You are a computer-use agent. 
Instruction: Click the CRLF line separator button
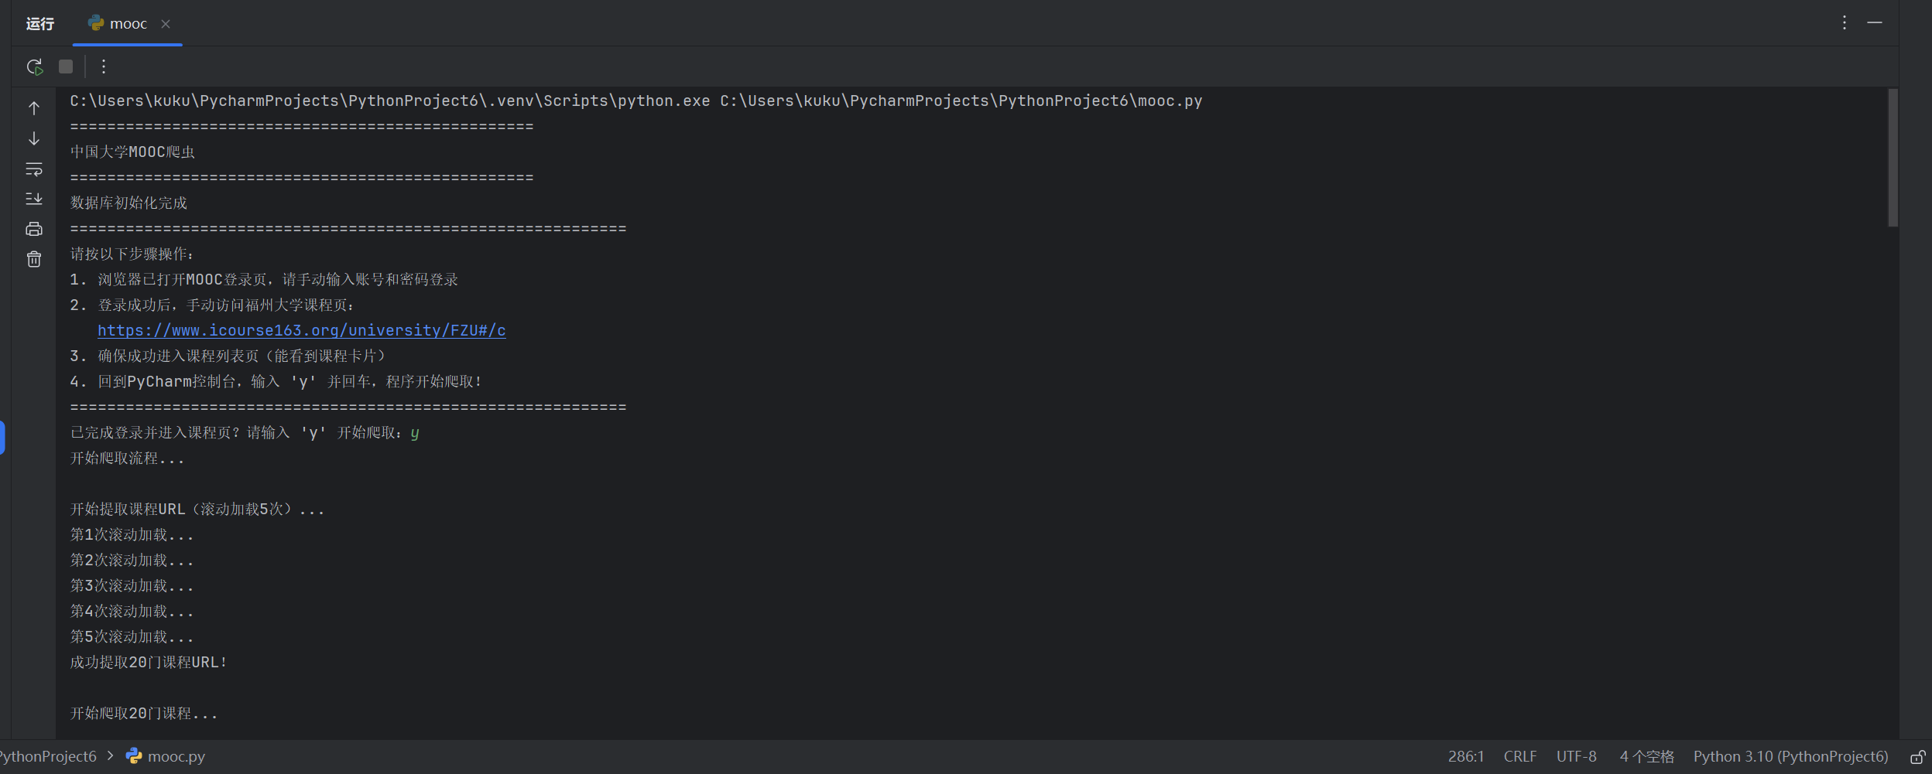[1519, 757]
